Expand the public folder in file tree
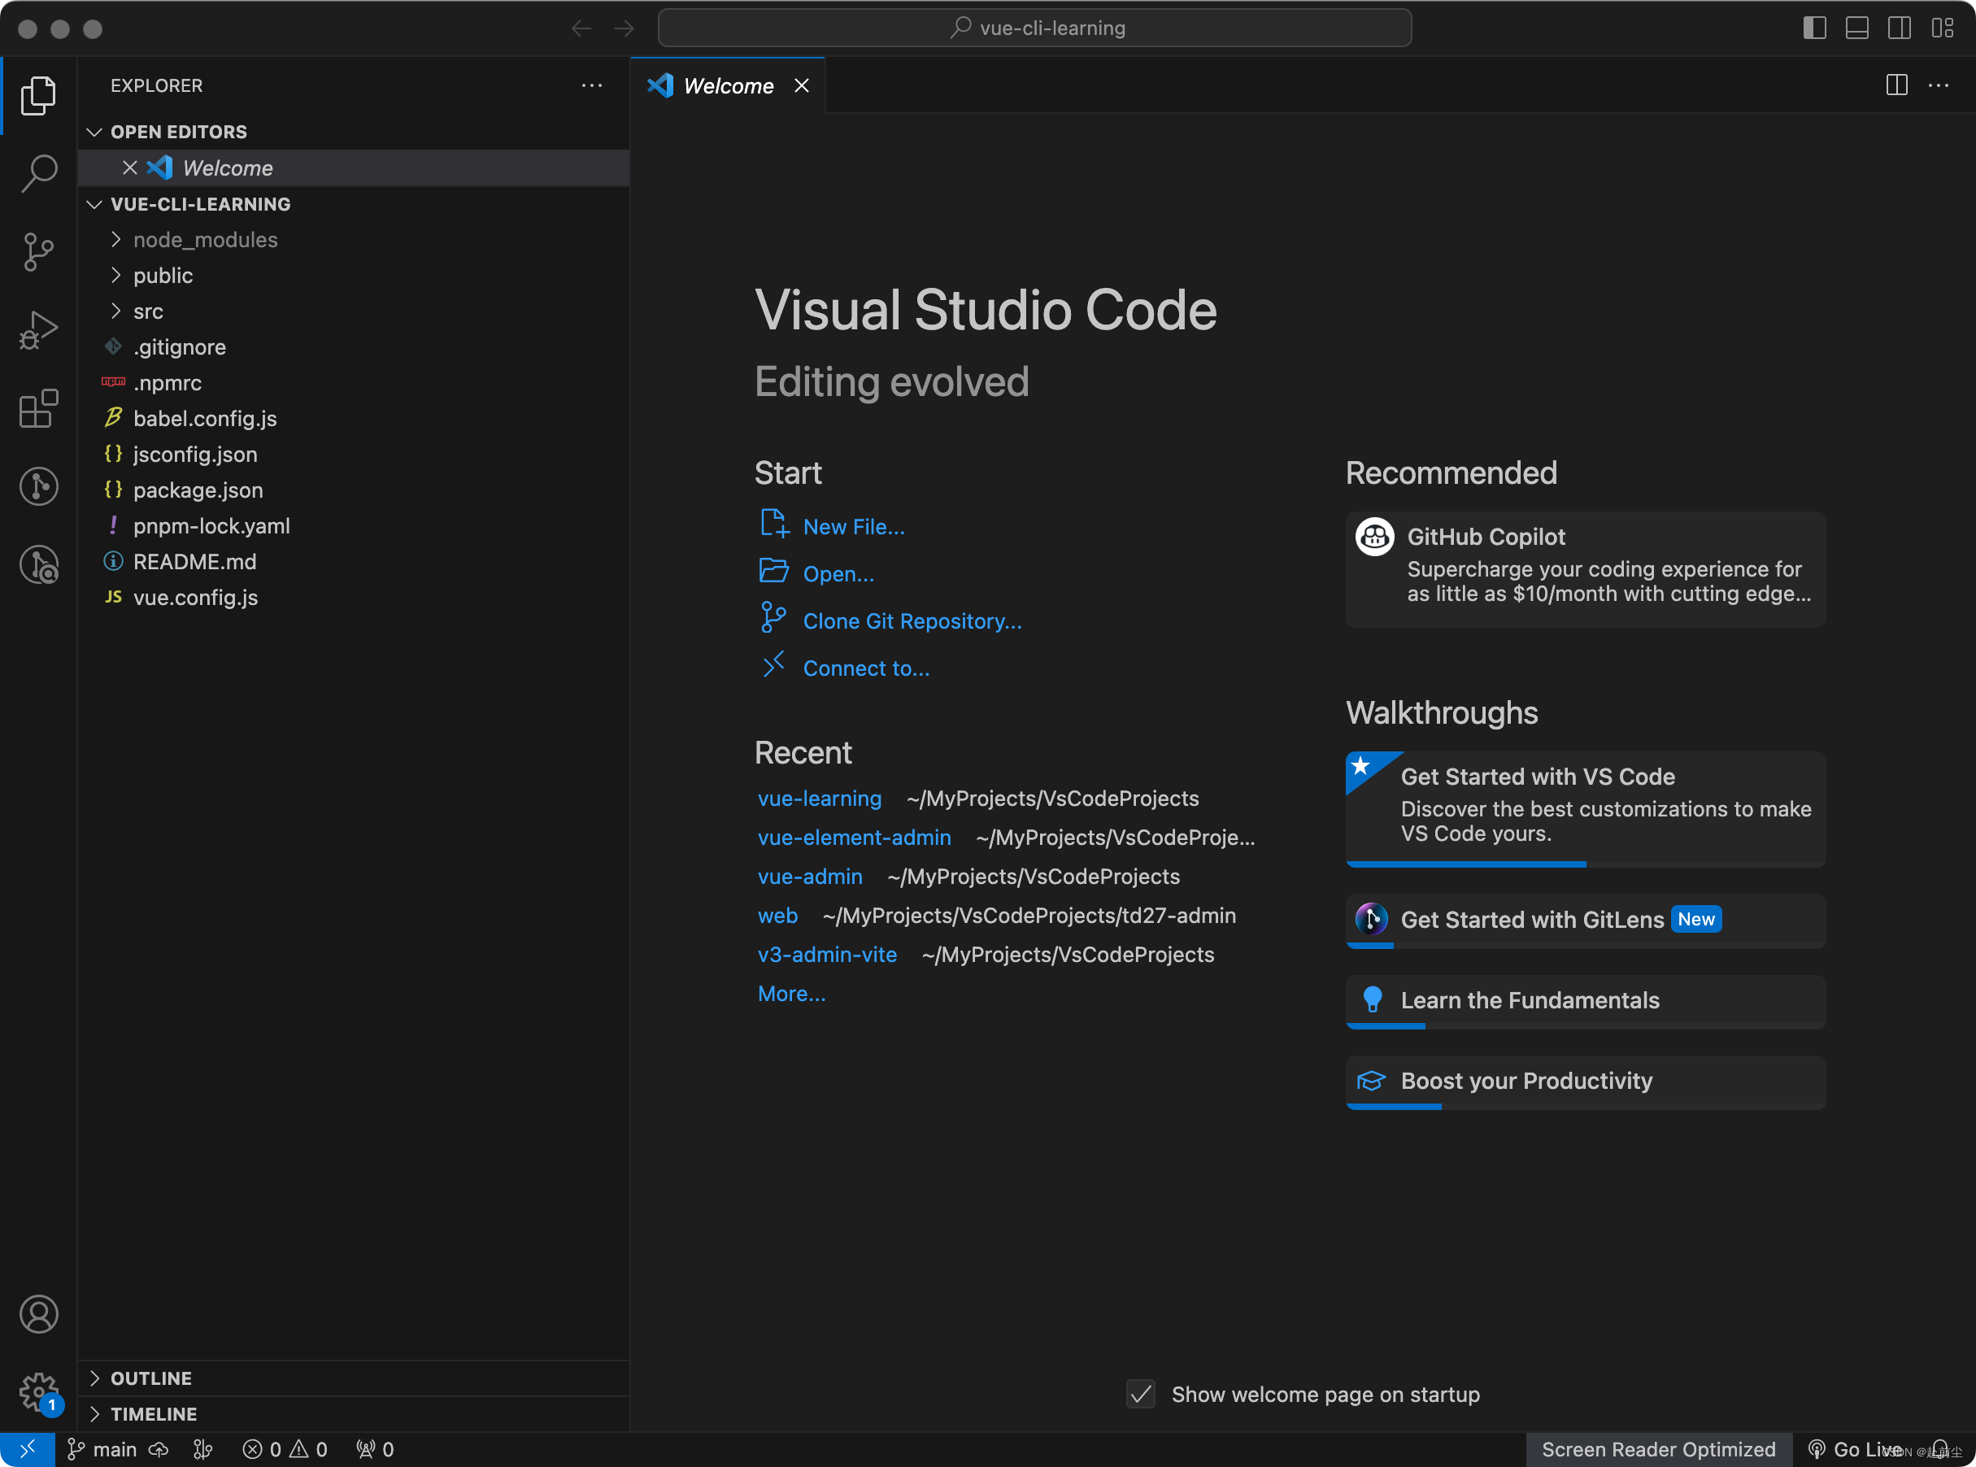1976x1467 pixels. click(x=163, y=274)
